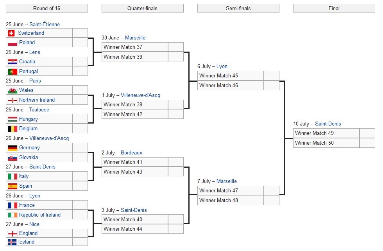This screenshot has width=383, height=251.
Task: Click the Northern Ireland flag icon
Action: [x=13, y=100]
